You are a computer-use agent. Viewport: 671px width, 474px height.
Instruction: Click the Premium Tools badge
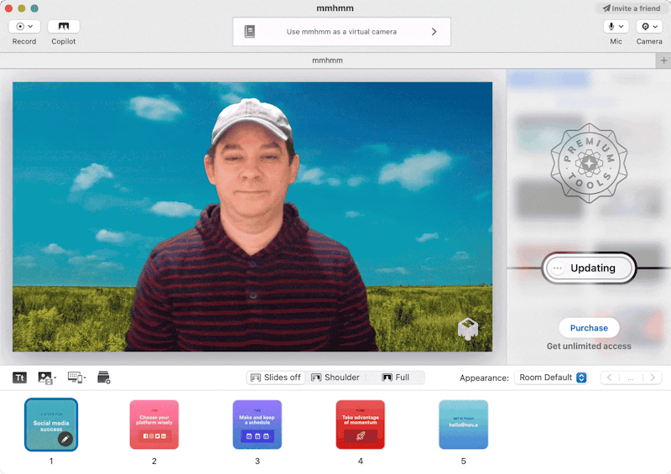coord(589,163)
